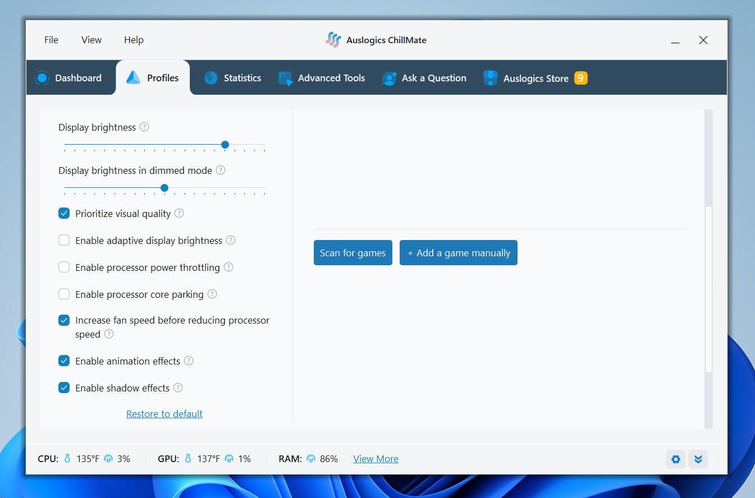This screenshot has width=755, height=498.
Task: Enable adaptive display brightness
Action: coord(64,240)
